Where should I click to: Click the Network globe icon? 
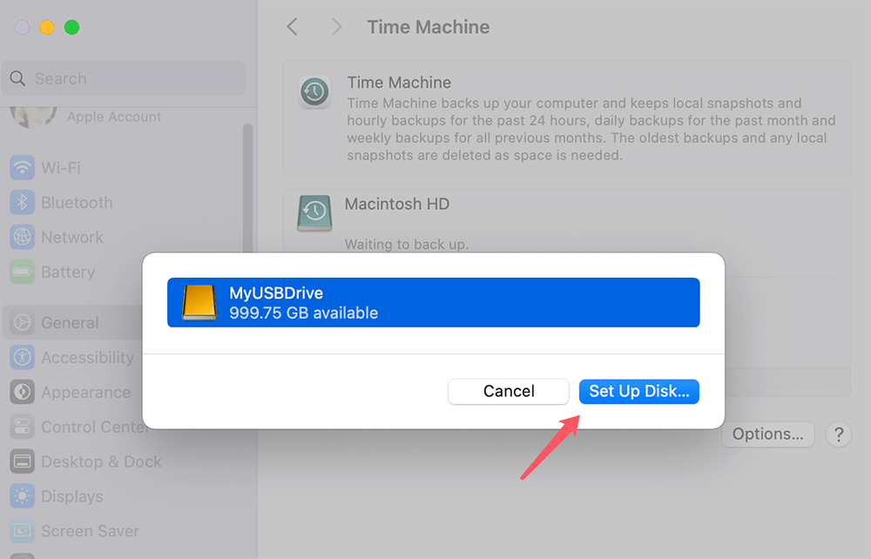click(20, 237)
